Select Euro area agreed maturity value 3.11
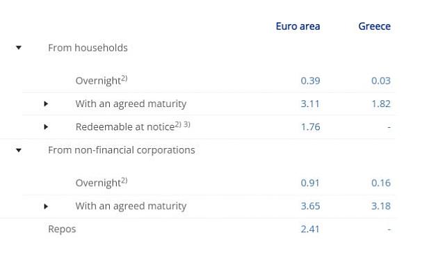The image size is (445, 260). point(310,104)
